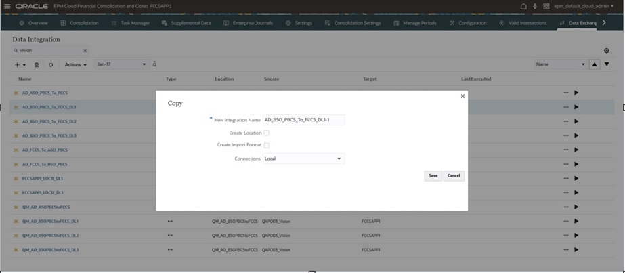Open the Name sort-by dropdown
Screen dimensions: 625x273
click(561, 64)
